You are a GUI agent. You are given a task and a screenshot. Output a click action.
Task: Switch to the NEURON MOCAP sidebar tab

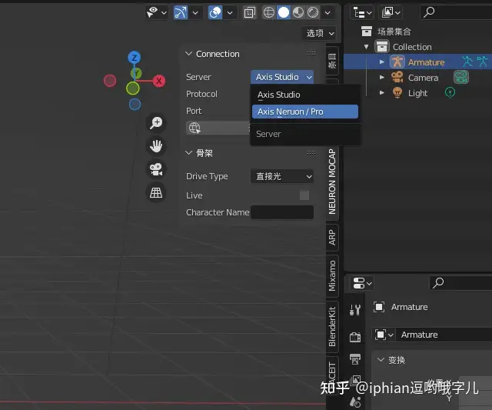(332, 182)
